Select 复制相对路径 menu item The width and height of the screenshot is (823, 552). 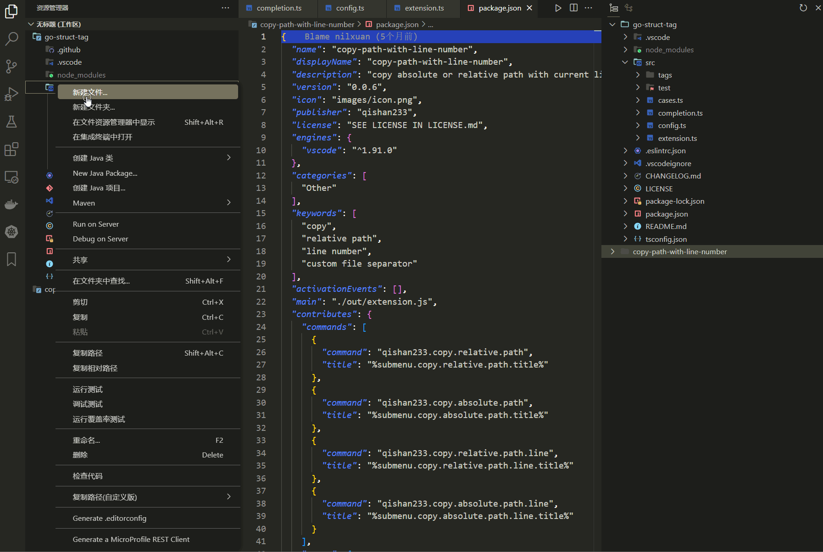[148, 368]
